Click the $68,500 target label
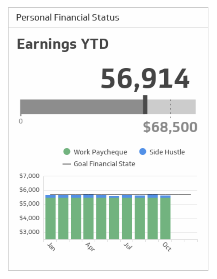This screenshot has width=217, height=279. click(x=170, y=127)
